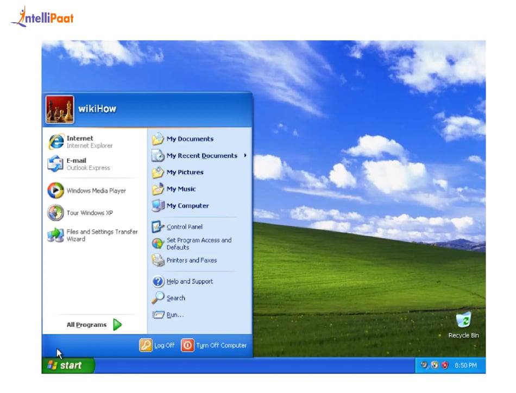Open the Printers and Faxes entry
Screen dimensions: 516x393
pyautogui.click(x=192, y=260)
